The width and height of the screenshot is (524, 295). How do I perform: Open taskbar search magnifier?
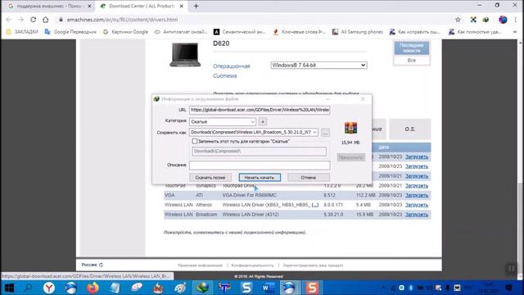click(29, 288)
